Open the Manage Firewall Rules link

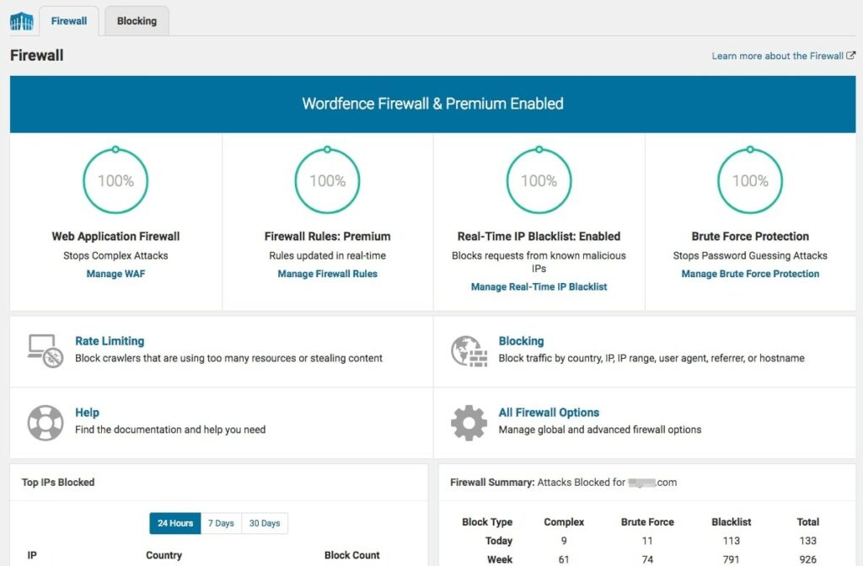tap(328, 274)
